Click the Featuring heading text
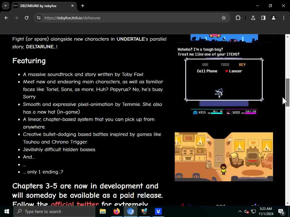 29,61
